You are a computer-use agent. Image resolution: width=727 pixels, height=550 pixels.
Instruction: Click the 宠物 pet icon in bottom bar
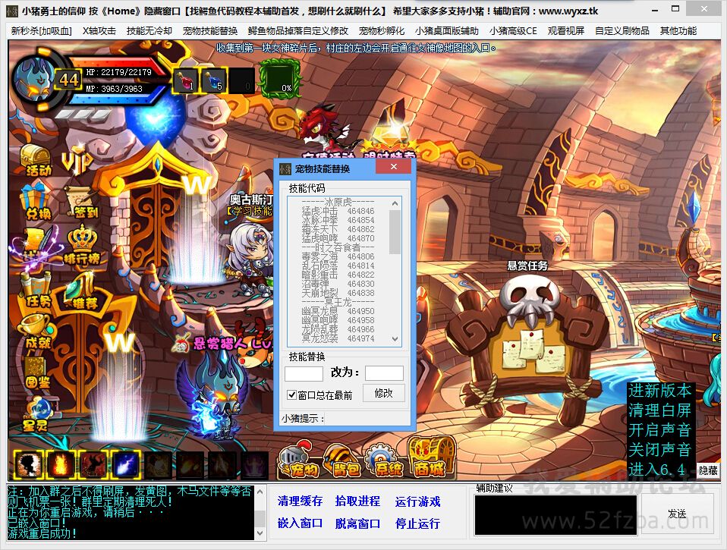tap(301, 460)
